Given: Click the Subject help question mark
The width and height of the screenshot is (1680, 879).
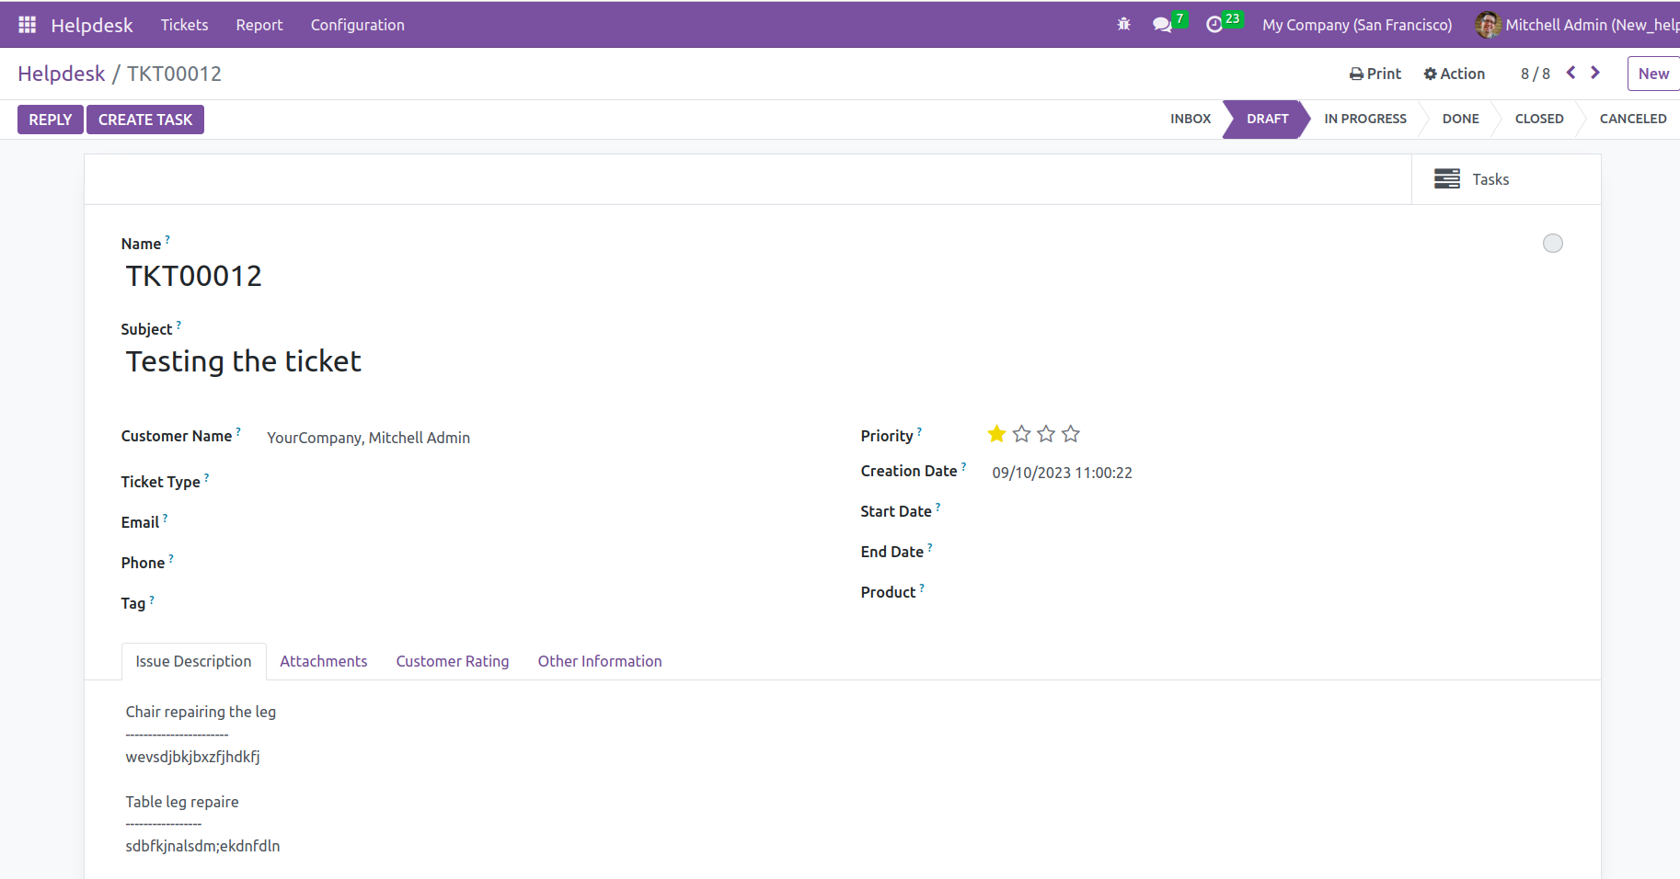Looking at the screenshot, I should (x=178, y=324).
